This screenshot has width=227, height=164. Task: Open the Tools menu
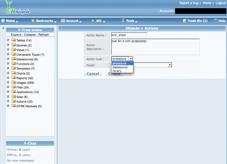pyautogui.click(x=130, y=21)
